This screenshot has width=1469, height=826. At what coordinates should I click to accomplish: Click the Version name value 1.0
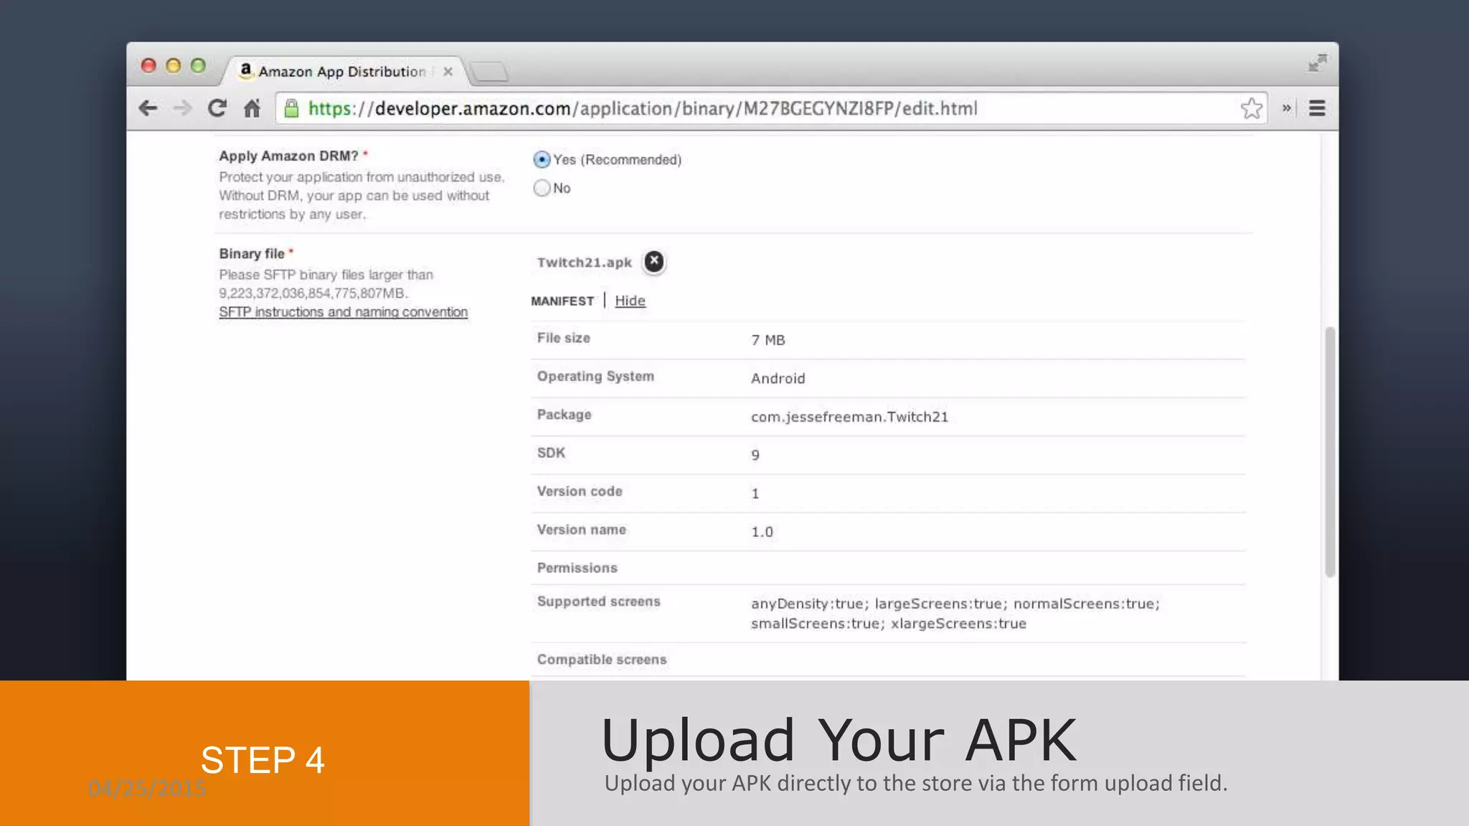[x=762, y=532]
